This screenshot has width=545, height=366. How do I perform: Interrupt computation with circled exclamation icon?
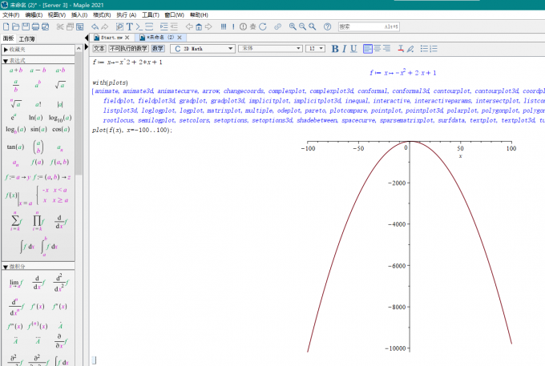click(243, 26)
